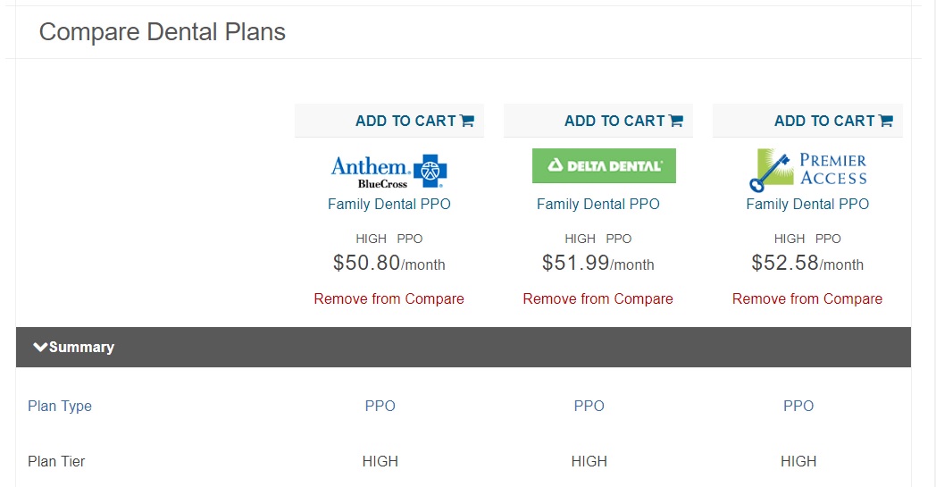Click the cart icon for the Premier Access plan
This screenshot has height=487, width=936.
pos(886,121)
